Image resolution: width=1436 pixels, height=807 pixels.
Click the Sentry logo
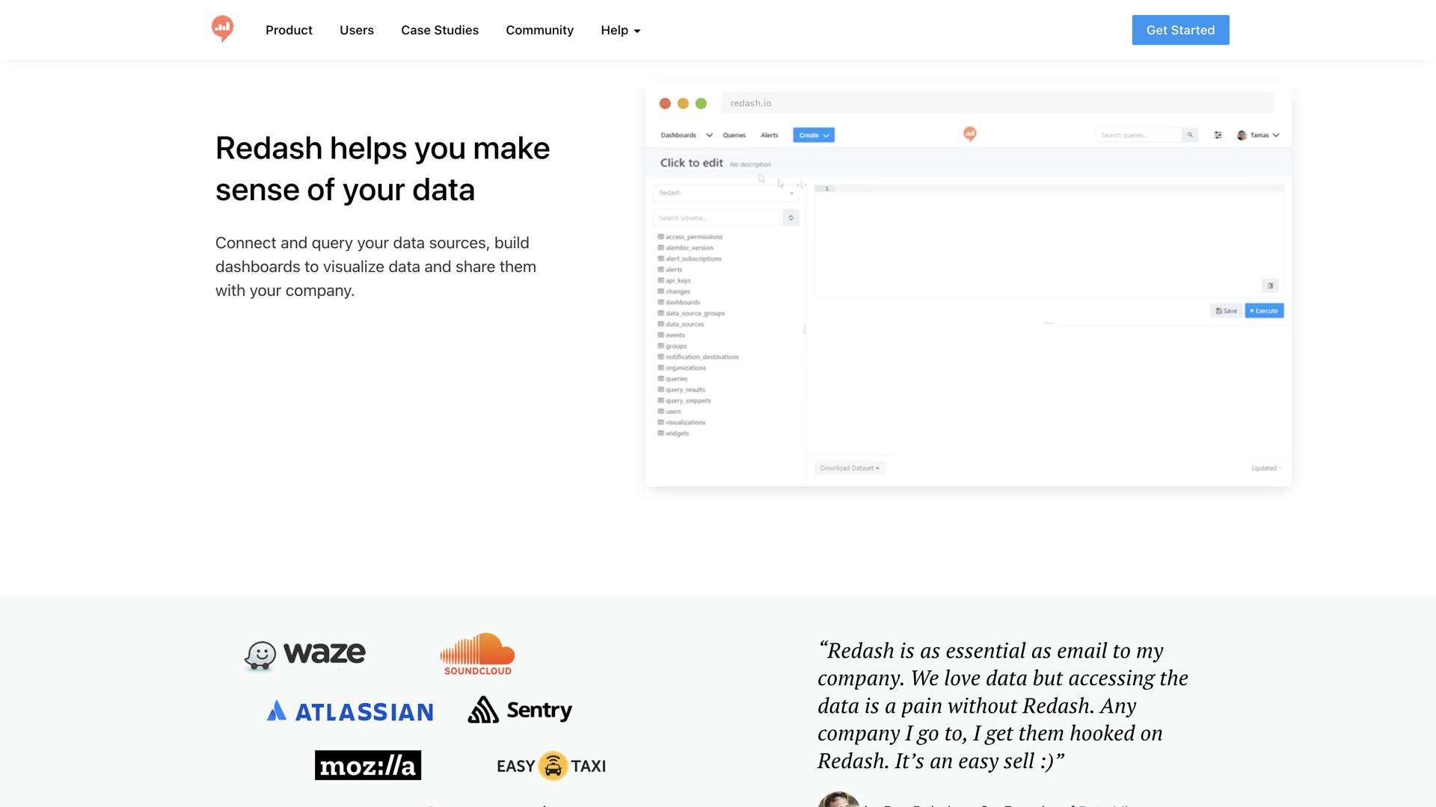pos(520,710)
